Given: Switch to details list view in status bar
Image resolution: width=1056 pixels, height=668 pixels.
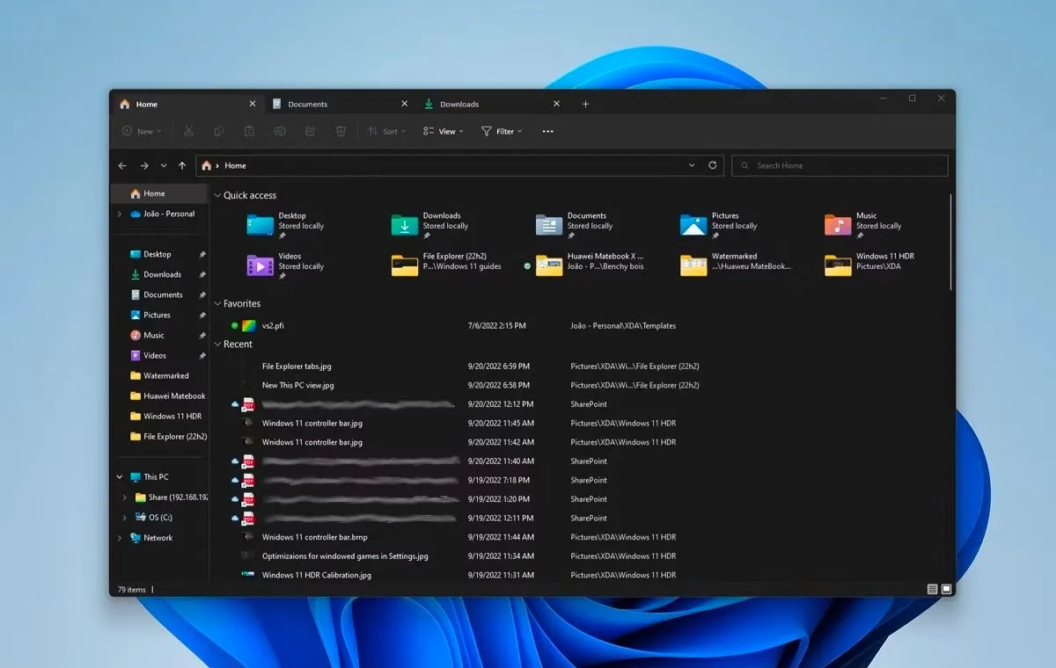Looking at the screenshot, I should [933, 589].
